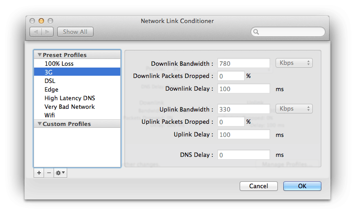Open the Uplink Bandwidth Kbps unit dropdown
355x214 pixels.
(294, 109)
